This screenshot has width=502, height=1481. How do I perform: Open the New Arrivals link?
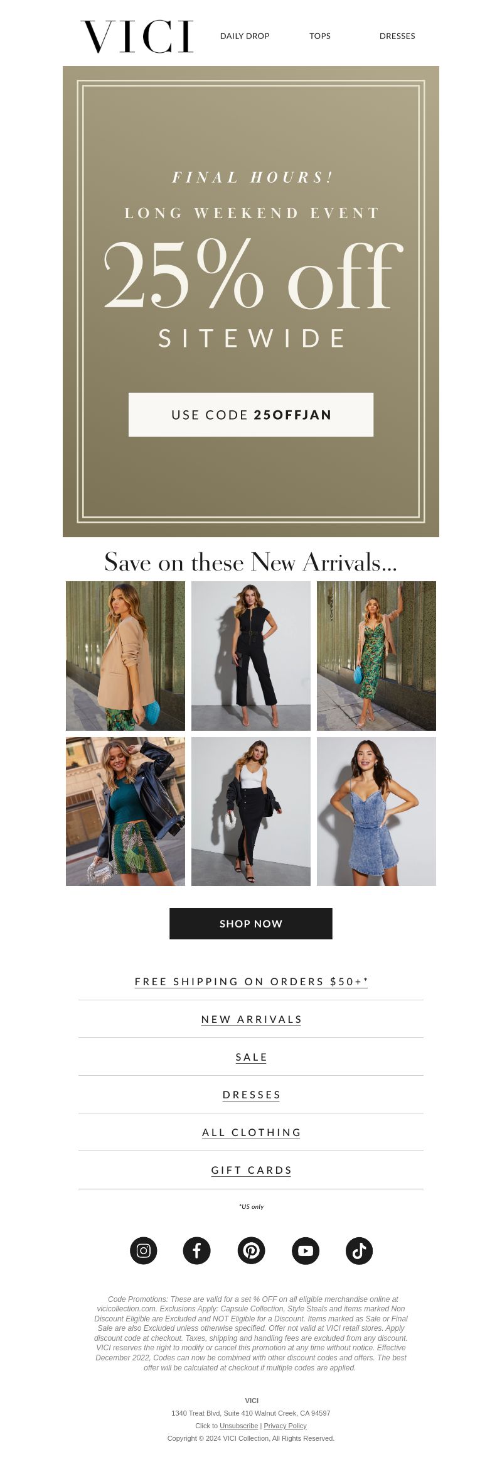(251, 1019)
